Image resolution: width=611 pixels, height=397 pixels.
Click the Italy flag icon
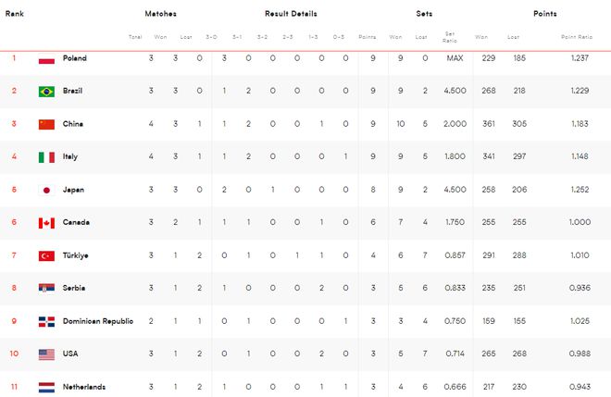click(x=47, y=157)
